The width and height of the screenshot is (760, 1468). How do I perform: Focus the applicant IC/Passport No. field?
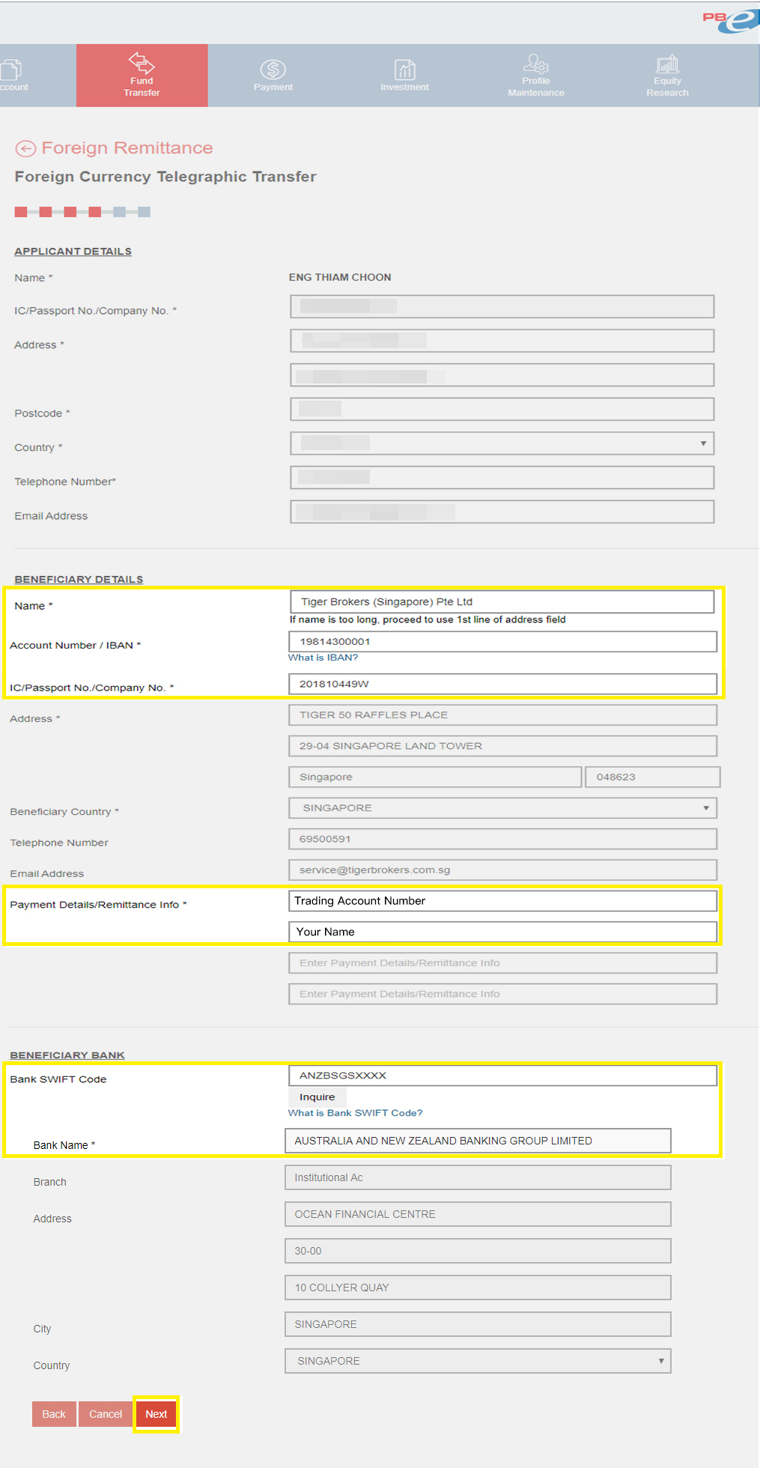pyautogui.click(x=502, y=306)
